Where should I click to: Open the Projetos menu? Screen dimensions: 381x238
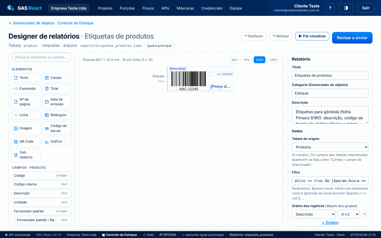click(x=105, y=8)
